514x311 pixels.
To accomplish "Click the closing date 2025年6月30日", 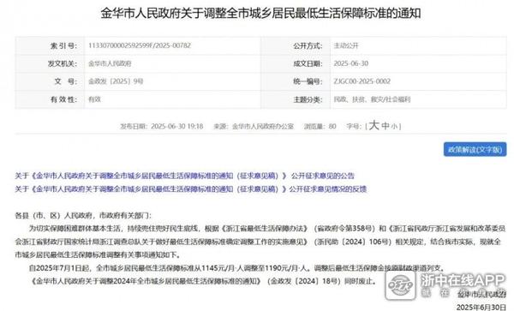I will (x=481, y=307).
